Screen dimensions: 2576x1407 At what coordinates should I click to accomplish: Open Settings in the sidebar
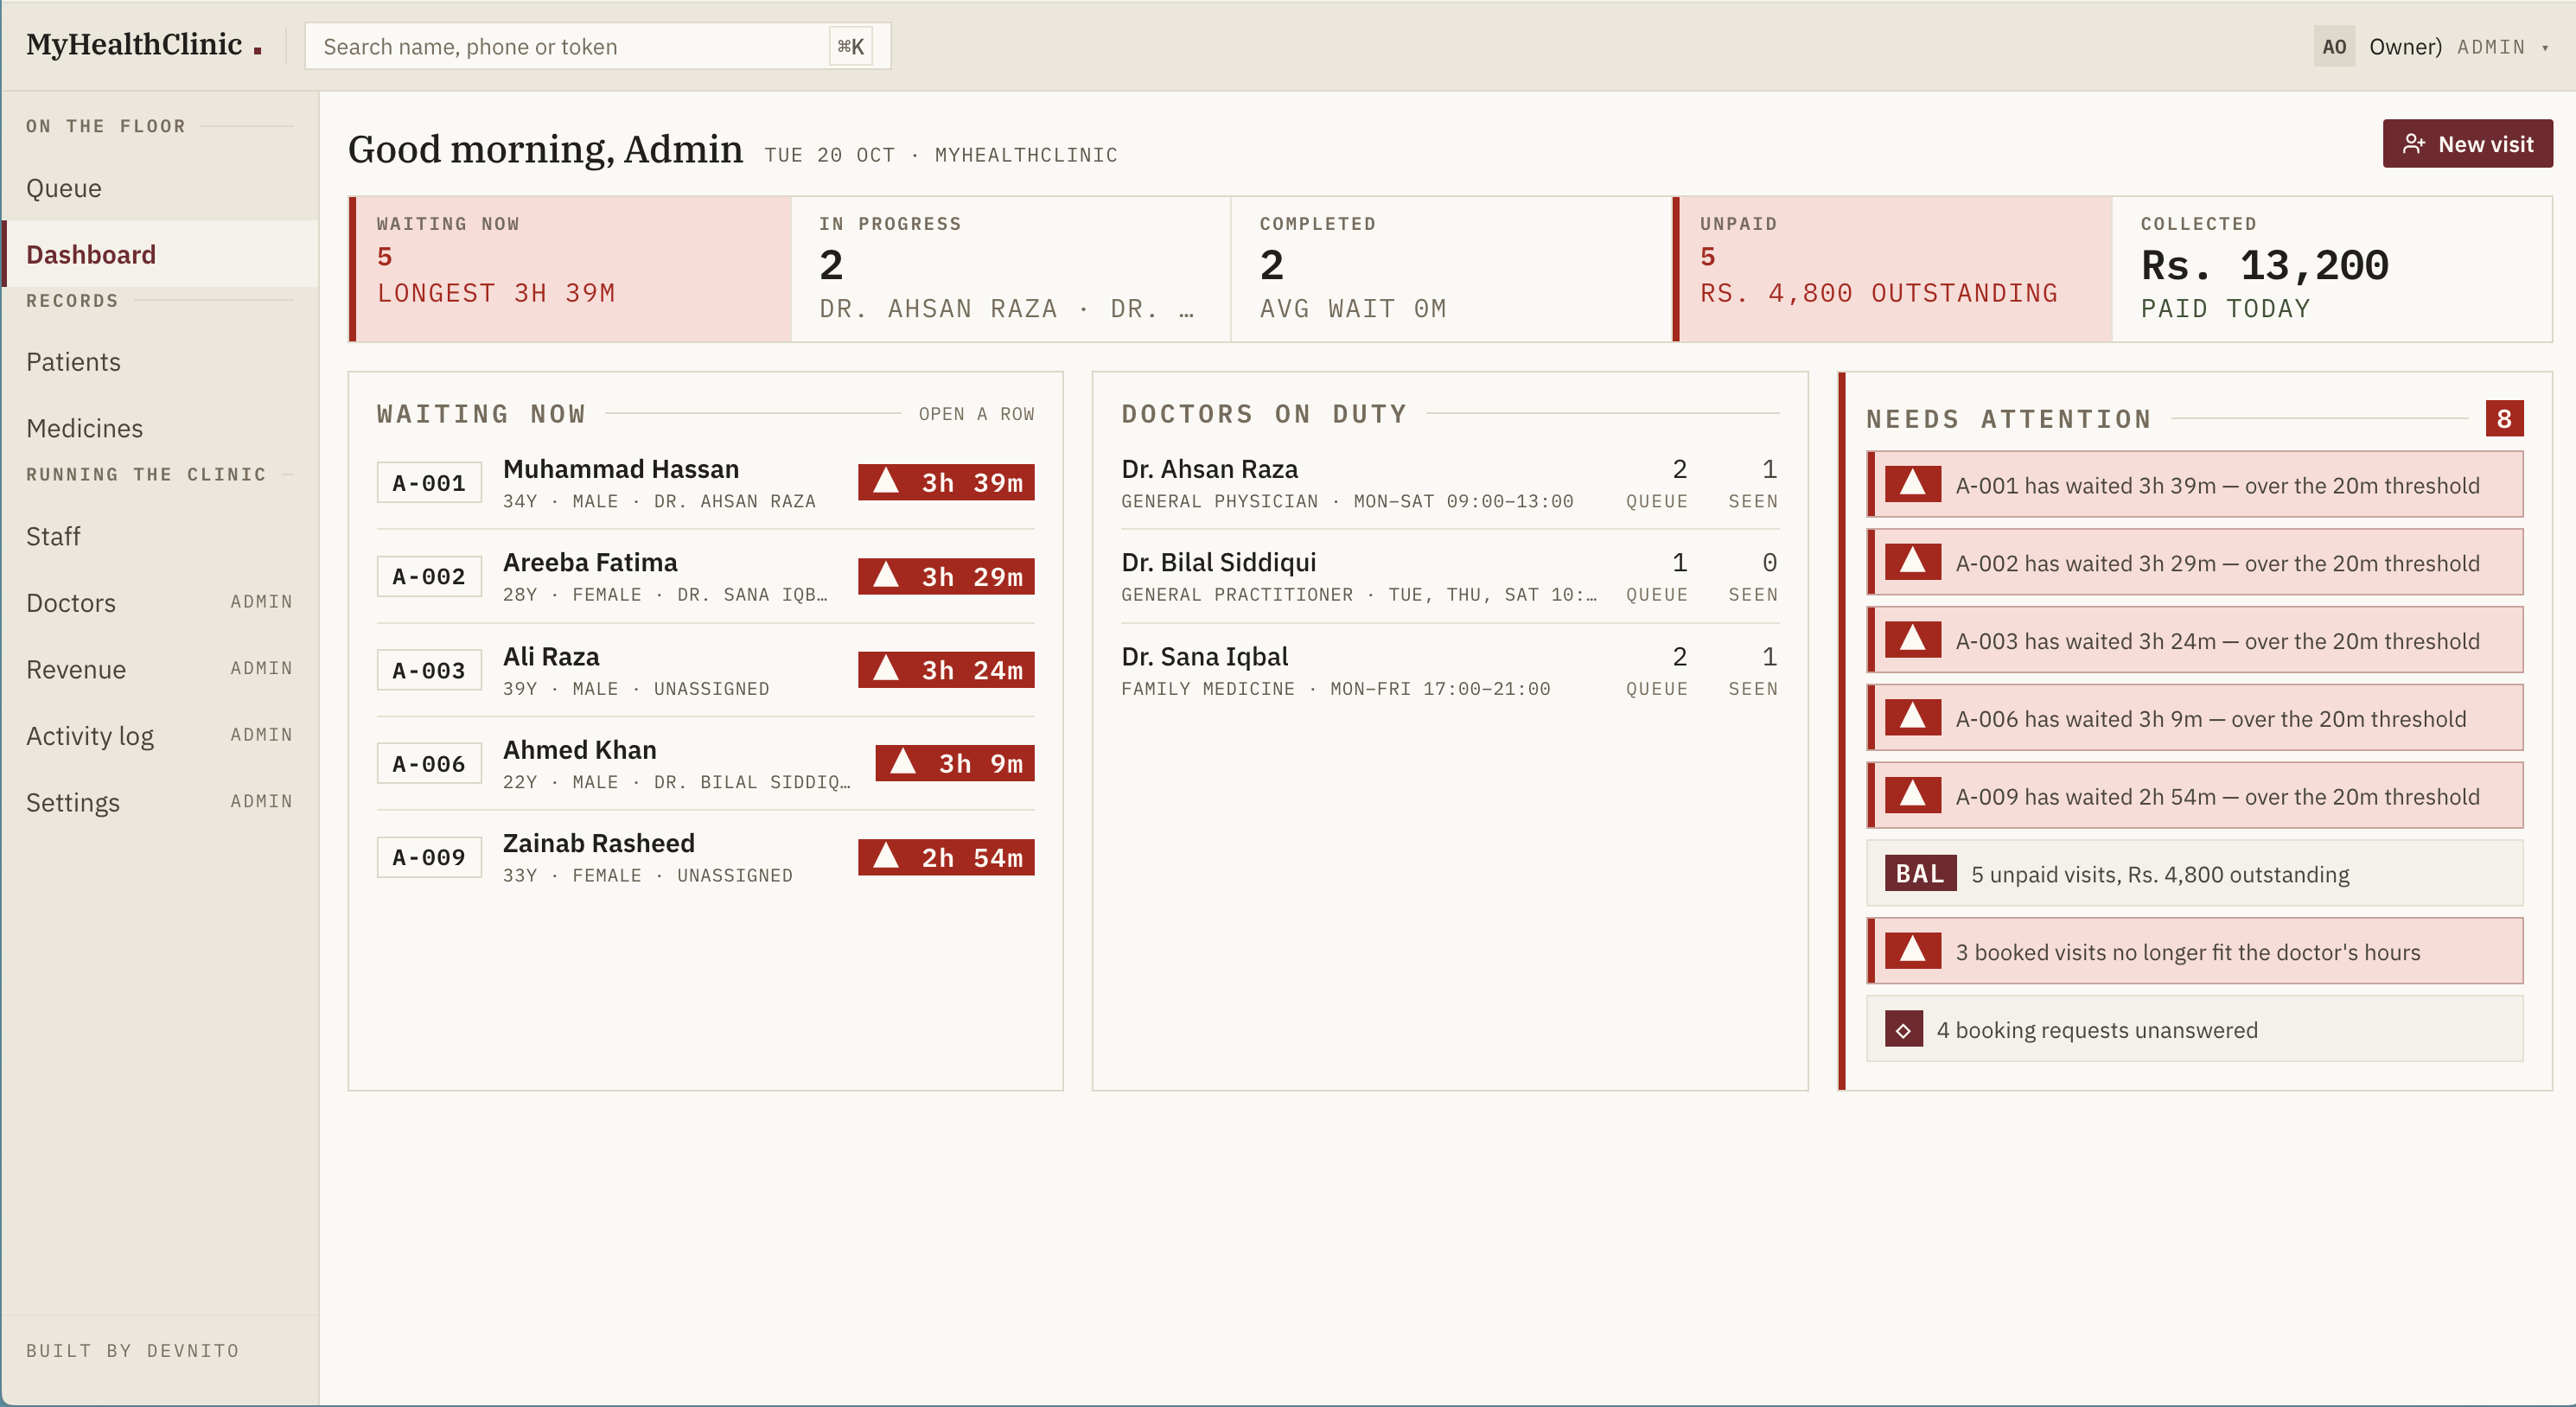click(x=160, y=802)
